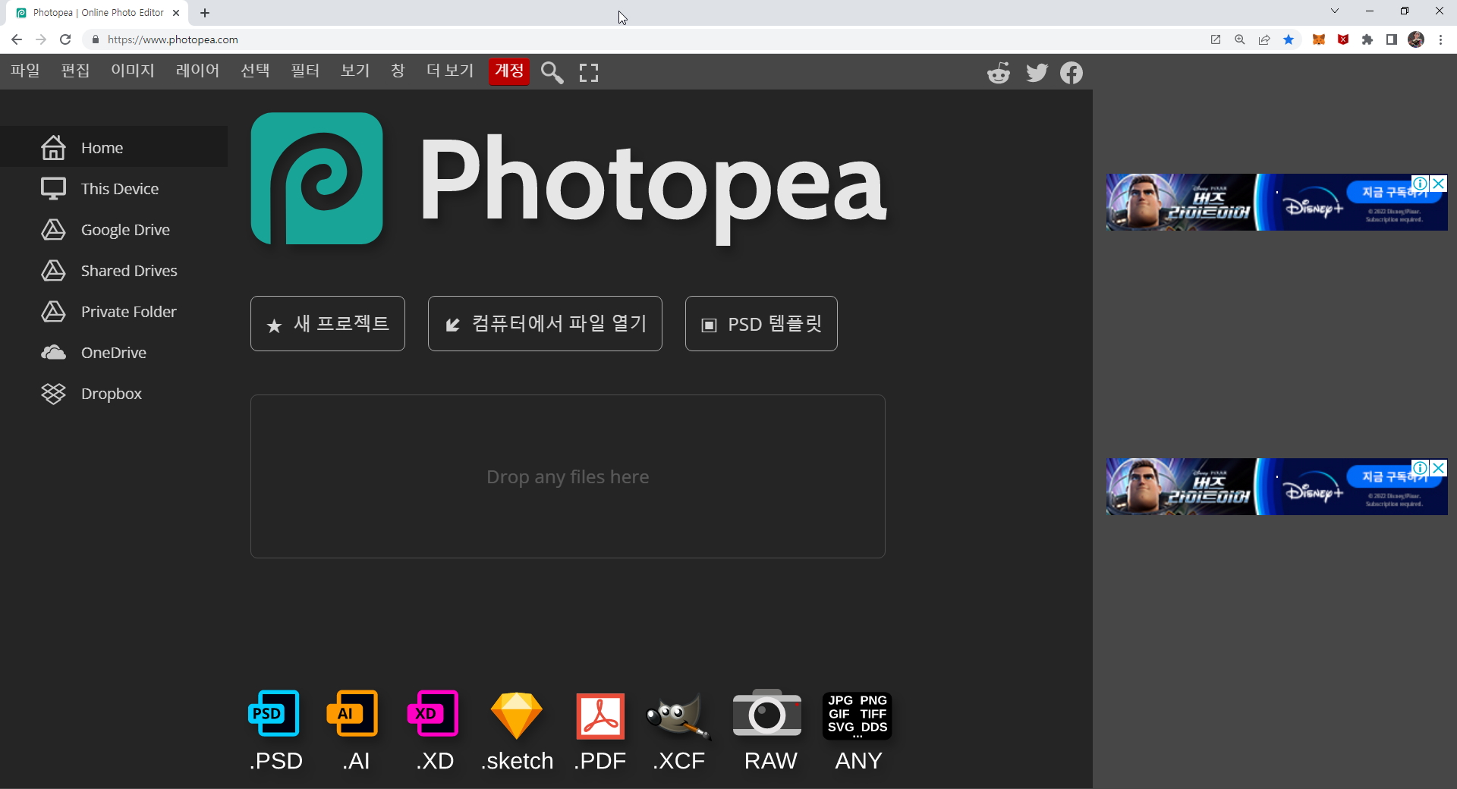Close the Photopea browser tab
1457x789 pixels.
click(x=176, y=13)
